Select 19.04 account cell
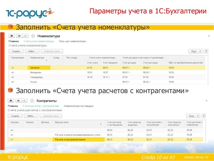Screen dimensions: 214x161 [185, 82]
